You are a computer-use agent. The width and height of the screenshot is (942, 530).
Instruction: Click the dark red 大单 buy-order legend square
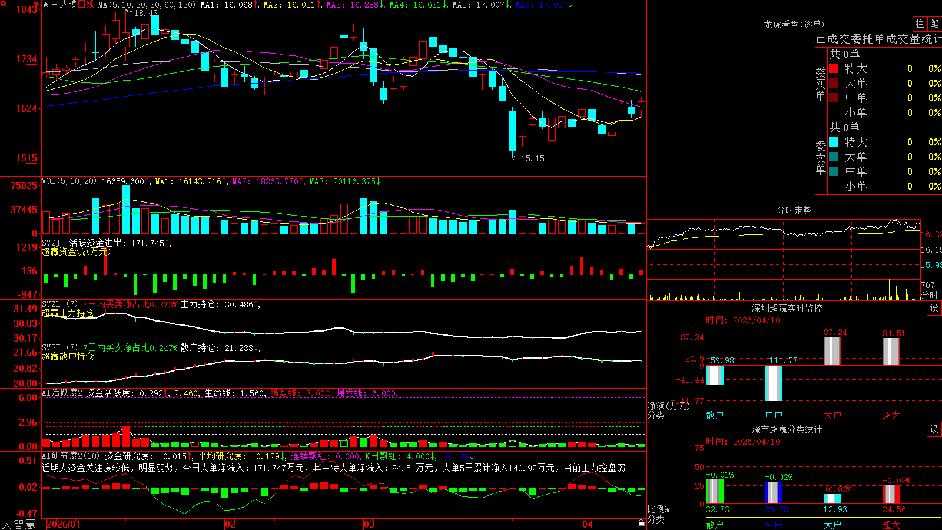(834, 83)
